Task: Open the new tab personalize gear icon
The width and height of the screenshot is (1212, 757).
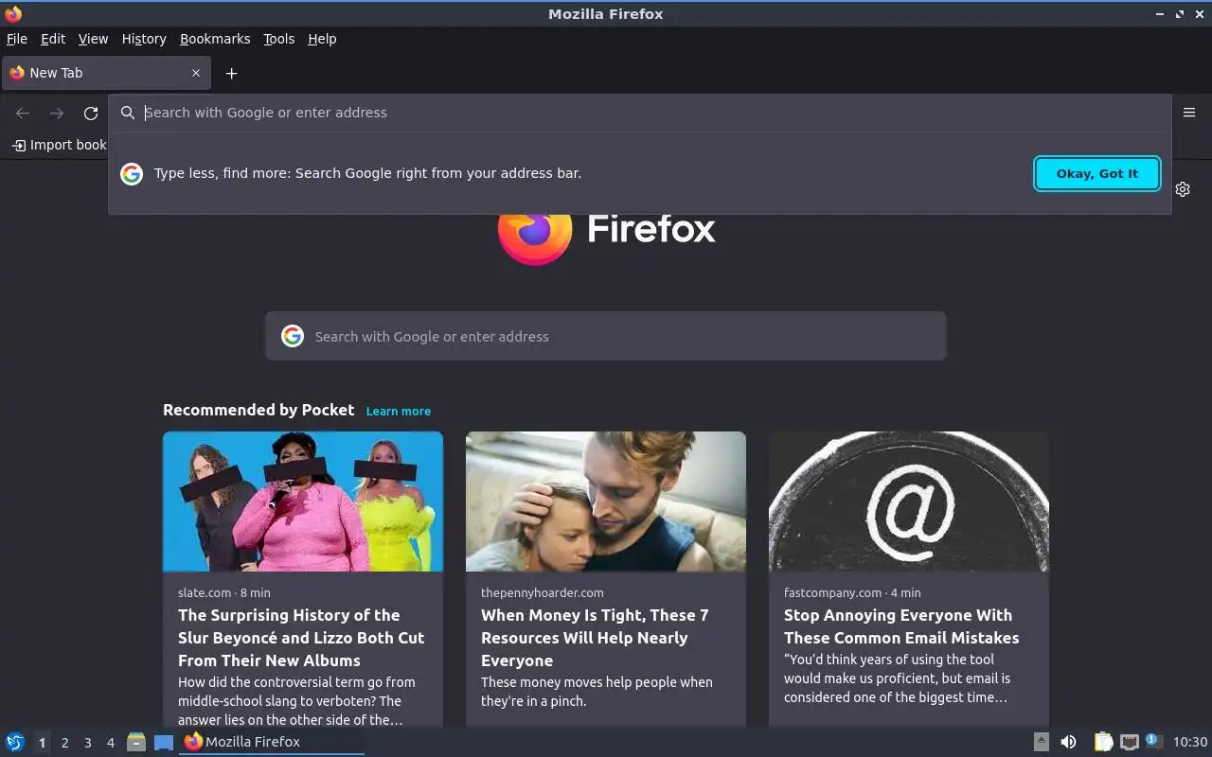Action: tap(1183, 189)
